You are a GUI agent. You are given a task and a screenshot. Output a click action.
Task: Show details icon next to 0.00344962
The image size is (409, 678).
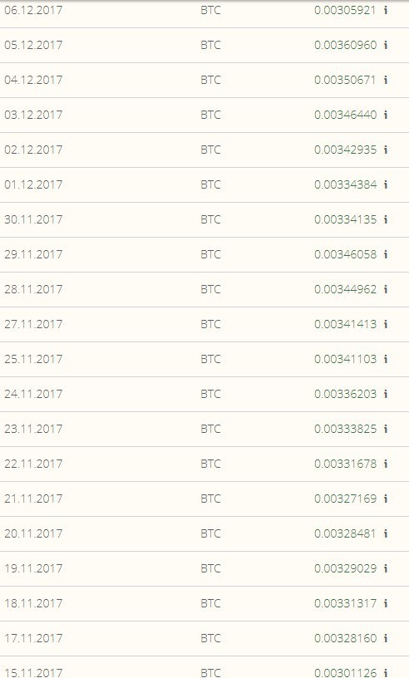[386, 289]
